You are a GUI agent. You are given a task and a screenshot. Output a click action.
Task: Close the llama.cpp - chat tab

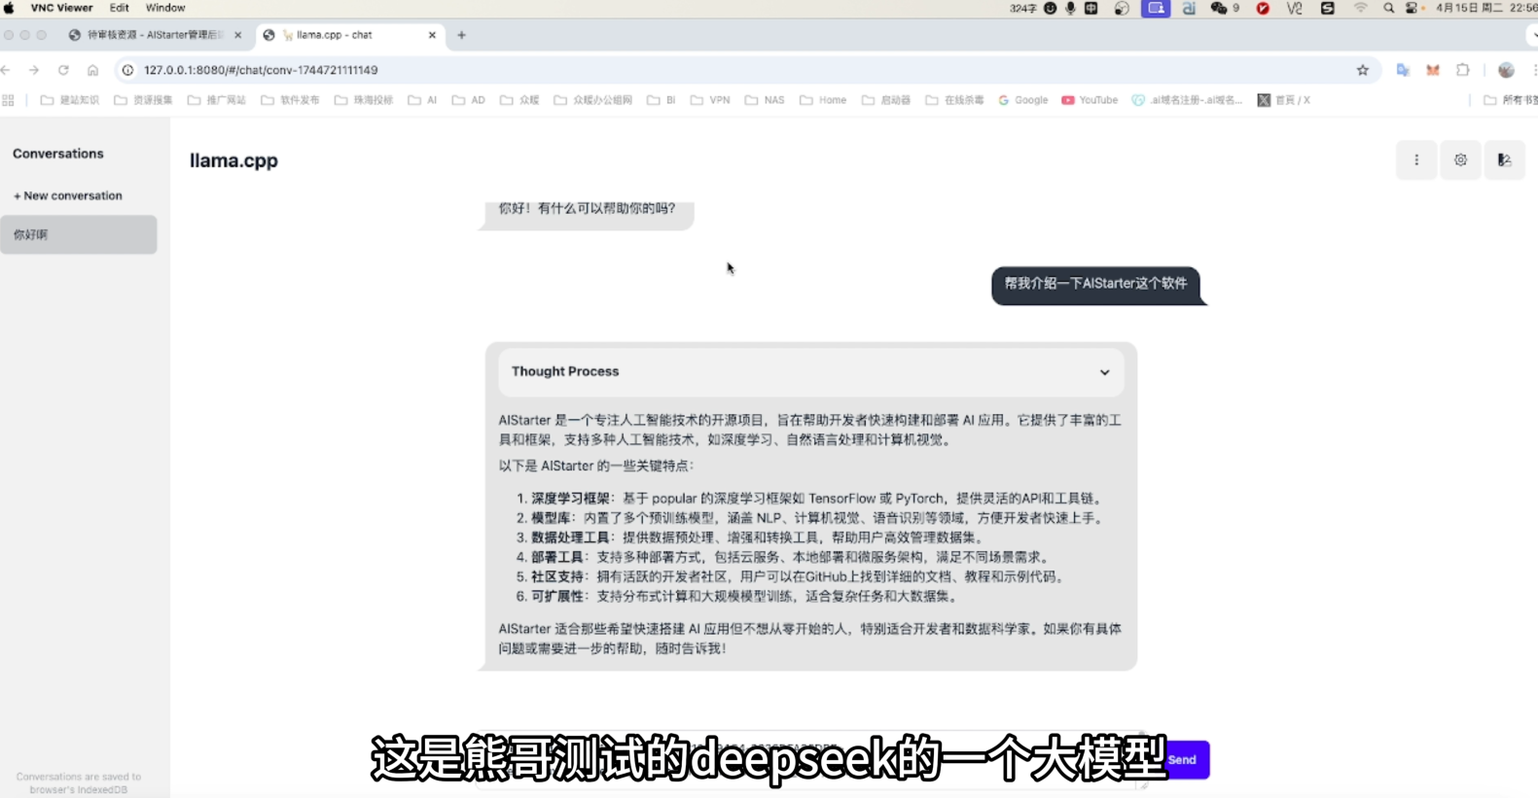click(x=432, y=35)
